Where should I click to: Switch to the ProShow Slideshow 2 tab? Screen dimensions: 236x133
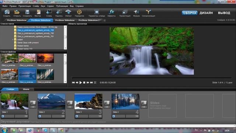(90, 20)
